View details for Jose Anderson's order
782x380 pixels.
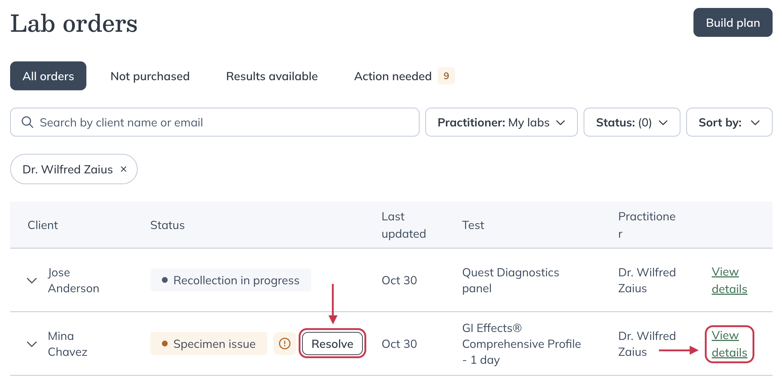tap(729, 280)
